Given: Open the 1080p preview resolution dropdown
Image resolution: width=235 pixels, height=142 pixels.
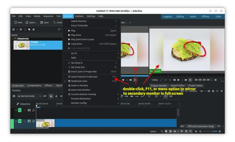Looking at the screenshot, I should (x=156, y=80).
